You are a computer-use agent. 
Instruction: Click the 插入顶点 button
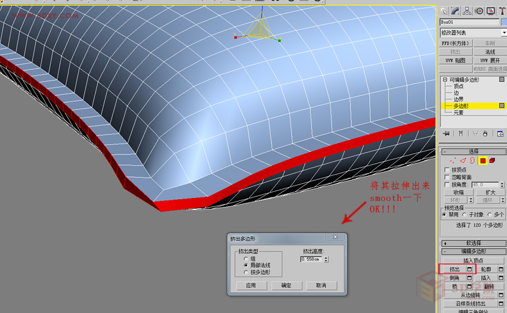tap(474, 261)
